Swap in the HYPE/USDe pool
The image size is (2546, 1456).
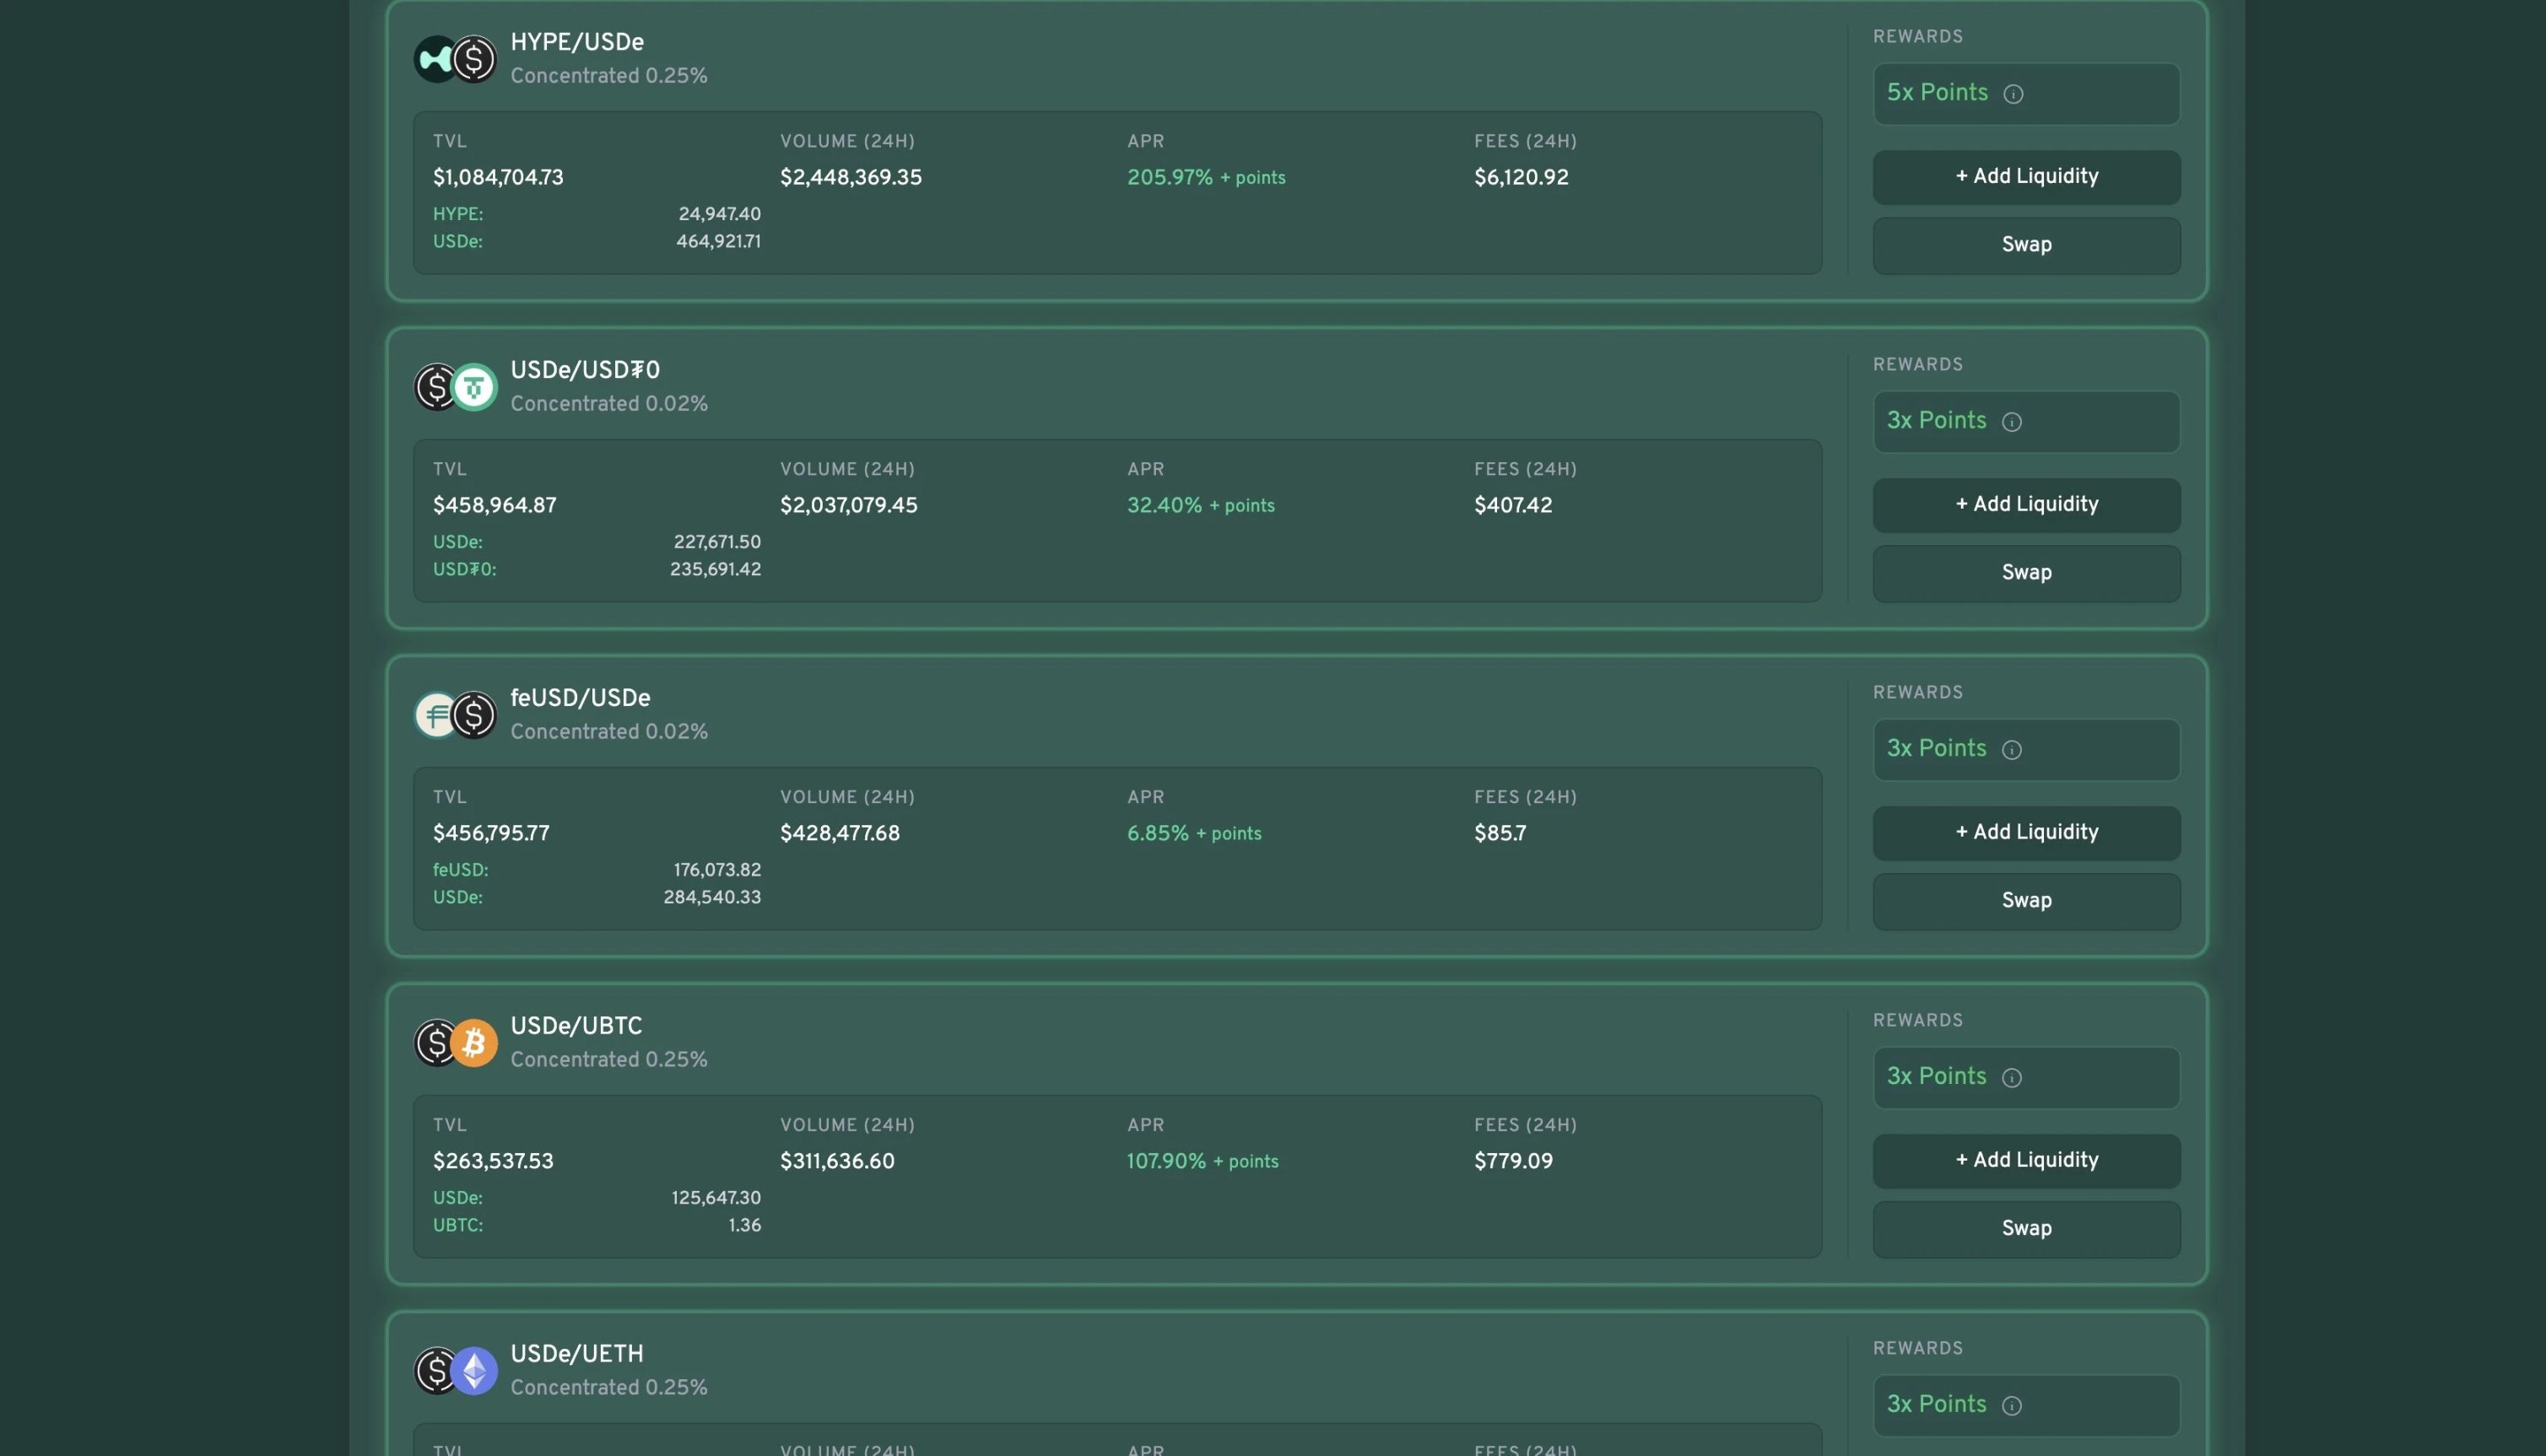coord(2026,245)
